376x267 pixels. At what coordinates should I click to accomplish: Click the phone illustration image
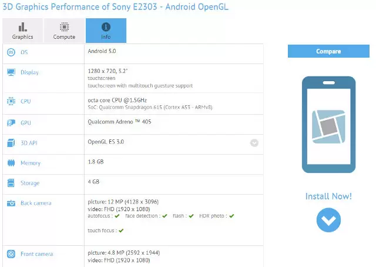click(x=329, y=125)
